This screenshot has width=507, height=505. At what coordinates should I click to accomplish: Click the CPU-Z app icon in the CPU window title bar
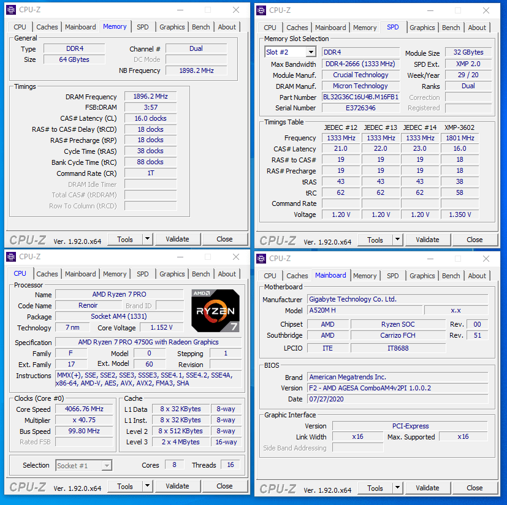(x=11, y=257)
